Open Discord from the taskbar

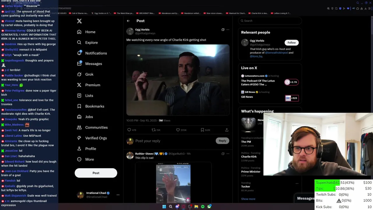(177, 207)
